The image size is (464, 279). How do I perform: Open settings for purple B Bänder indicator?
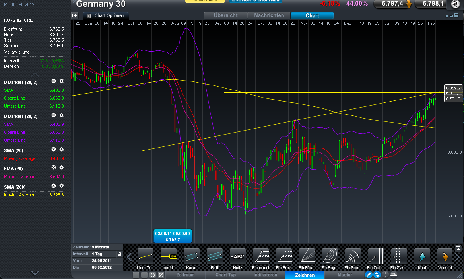click(62, 115)
